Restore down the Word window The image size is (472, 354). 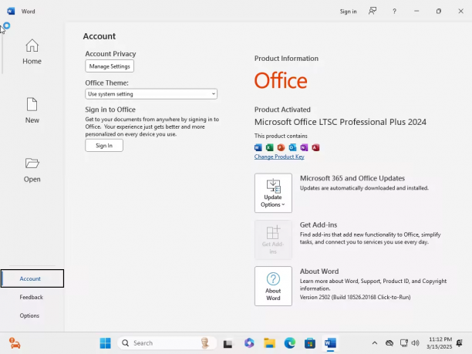[x=439, y=11]
